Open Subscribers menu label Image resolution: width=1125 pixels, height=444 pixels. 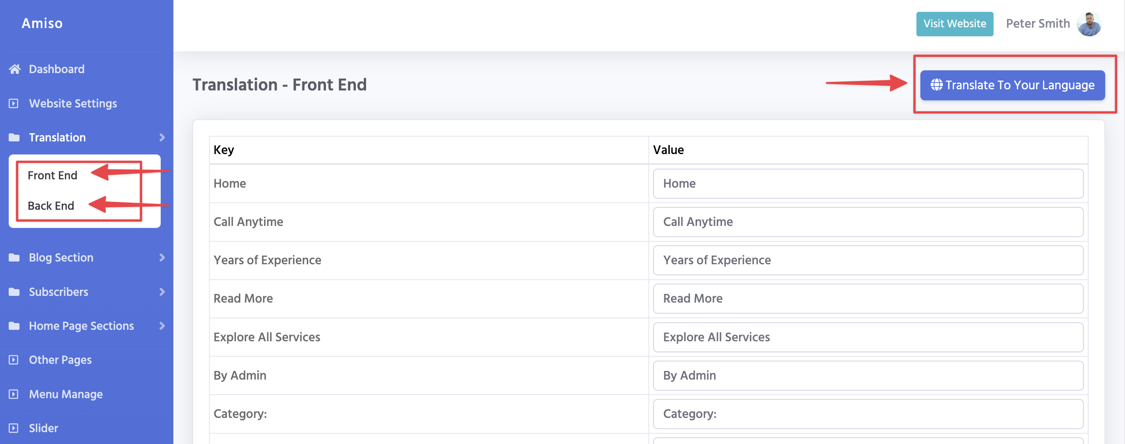(x=59, y=292)
